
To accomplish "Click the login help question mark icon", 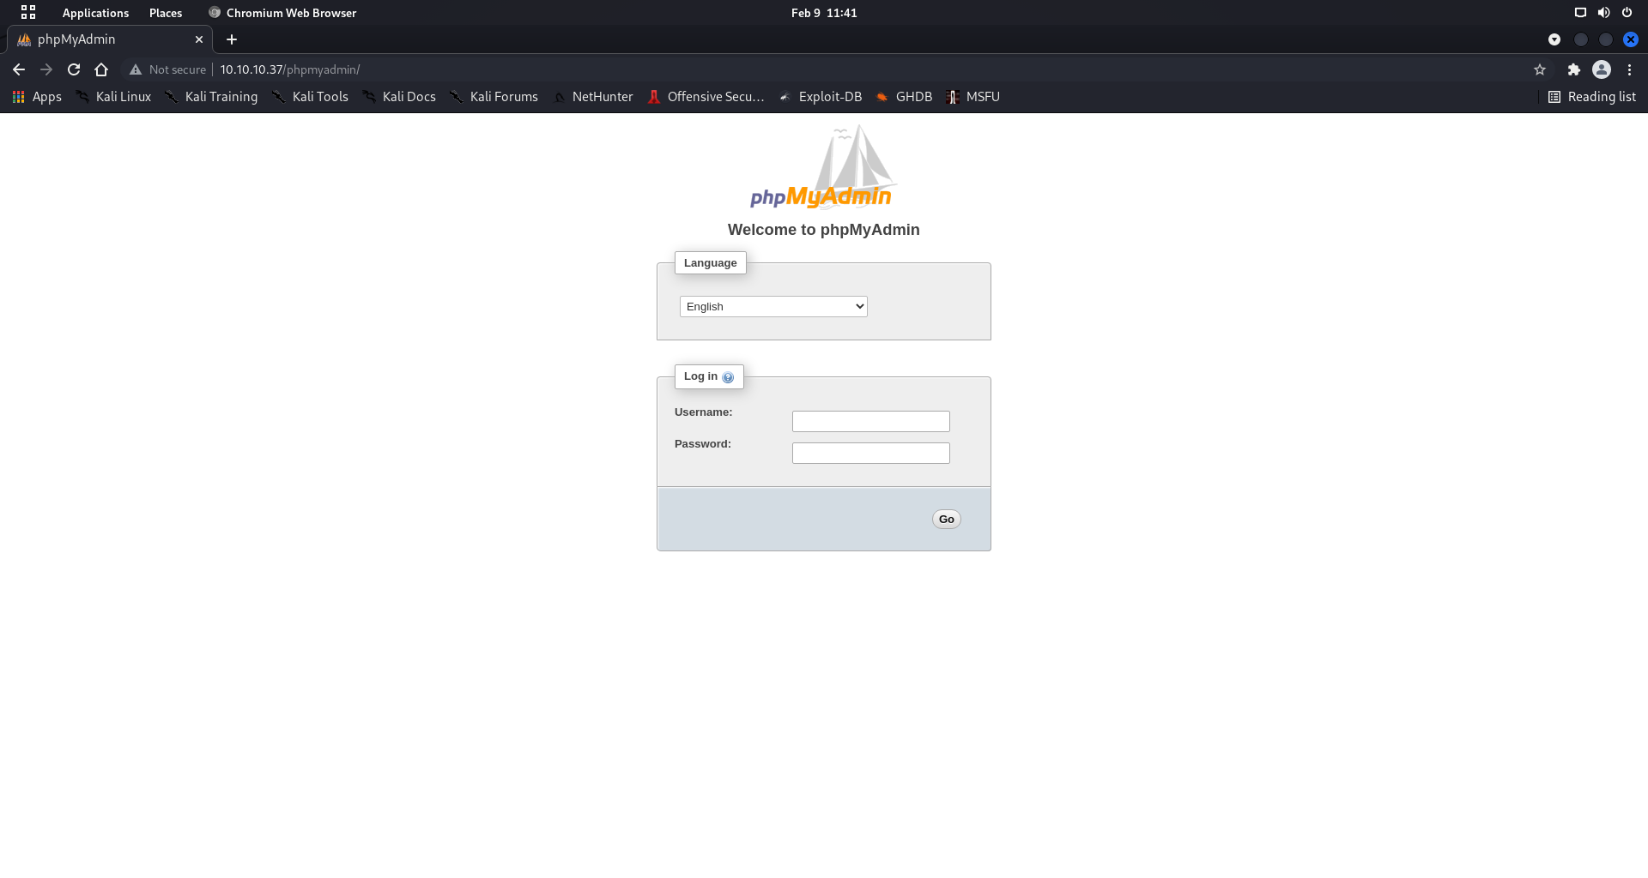I will (728, 377).
